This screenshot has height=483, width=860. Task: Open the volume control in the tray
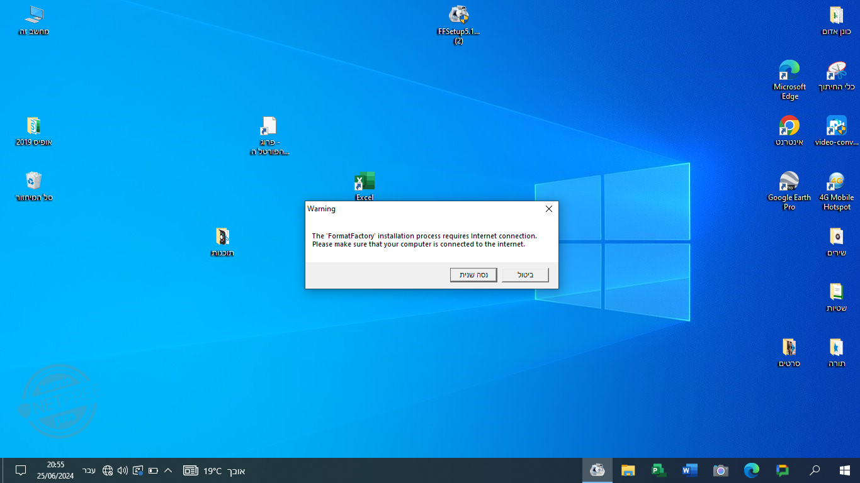coord(123,470)
